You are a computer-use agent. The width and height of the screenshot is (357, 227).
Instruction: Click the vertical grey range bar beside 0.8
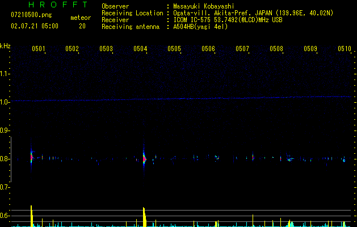(x=11, y=159)
